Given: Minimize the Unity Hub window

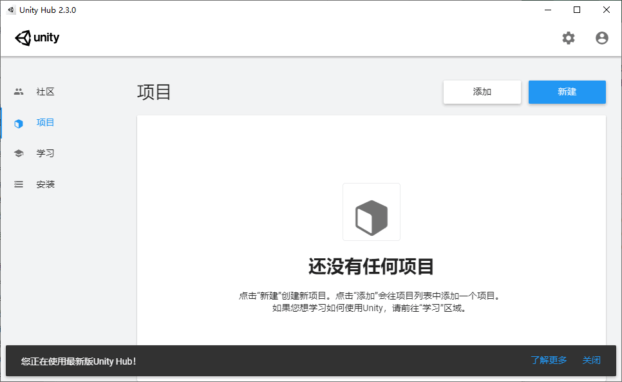Looking at the screenshot, I should click(548, 10).
